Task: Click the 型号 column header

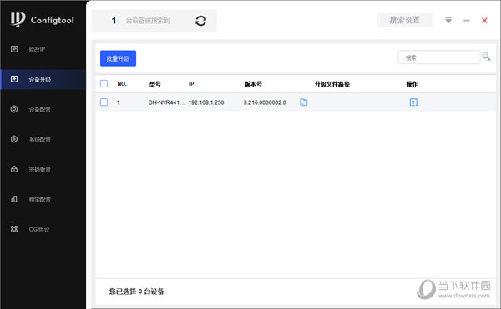Action: (x=155, y=84)
